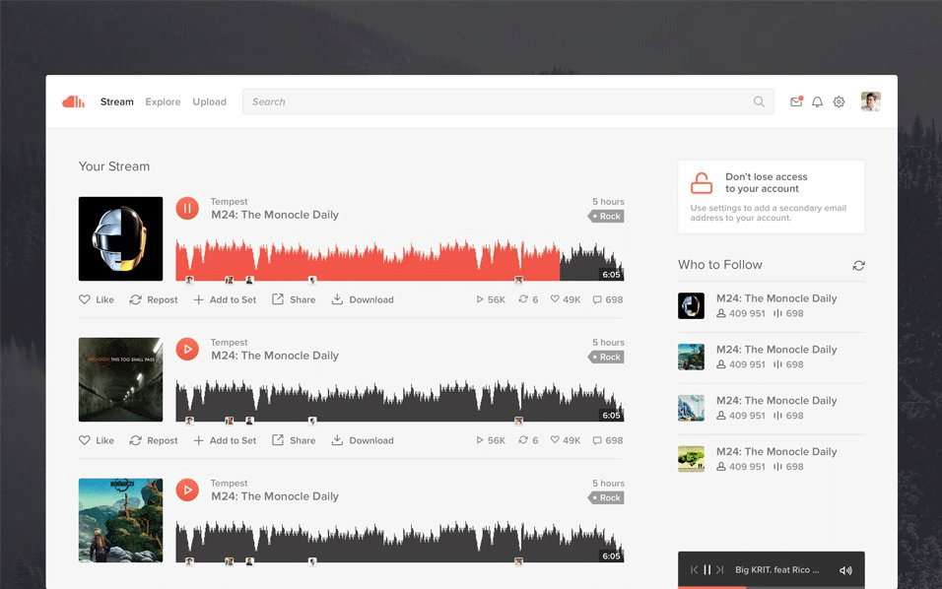Viewport: 942px width, 589px height.
Task: Repost the first track
Action: [x=153, y=299]
